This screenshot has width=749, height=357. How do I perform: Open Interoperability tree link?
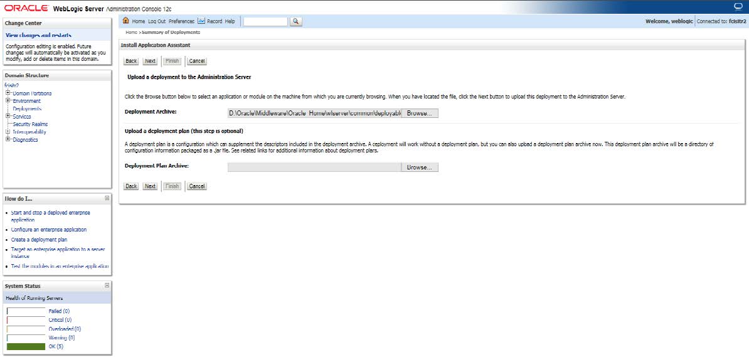click(29, 131)
